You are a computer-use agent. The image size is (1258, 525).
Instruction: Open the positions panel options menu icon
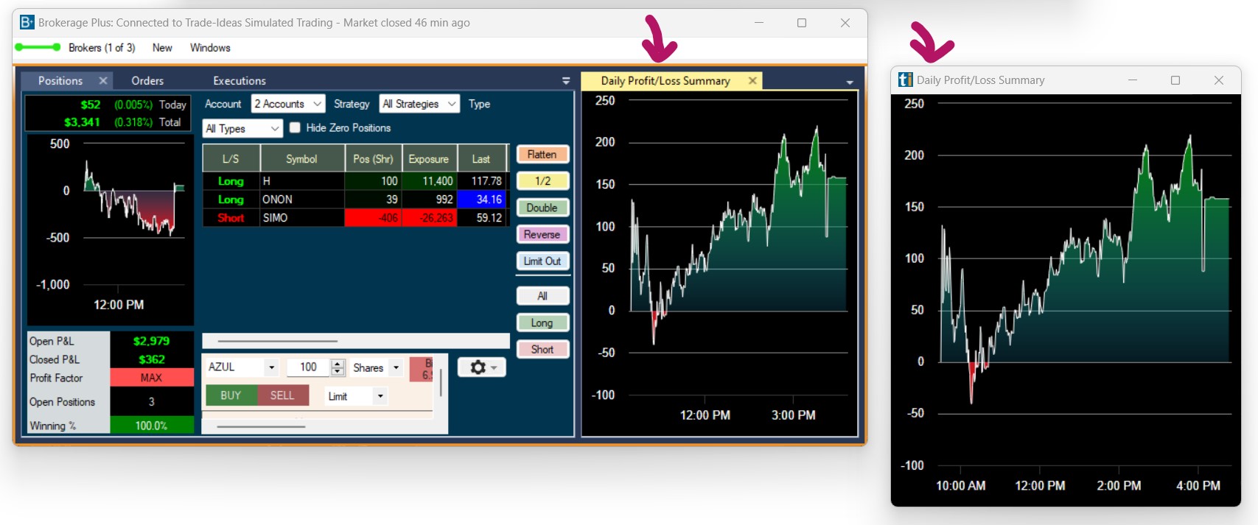pos(566,81)
